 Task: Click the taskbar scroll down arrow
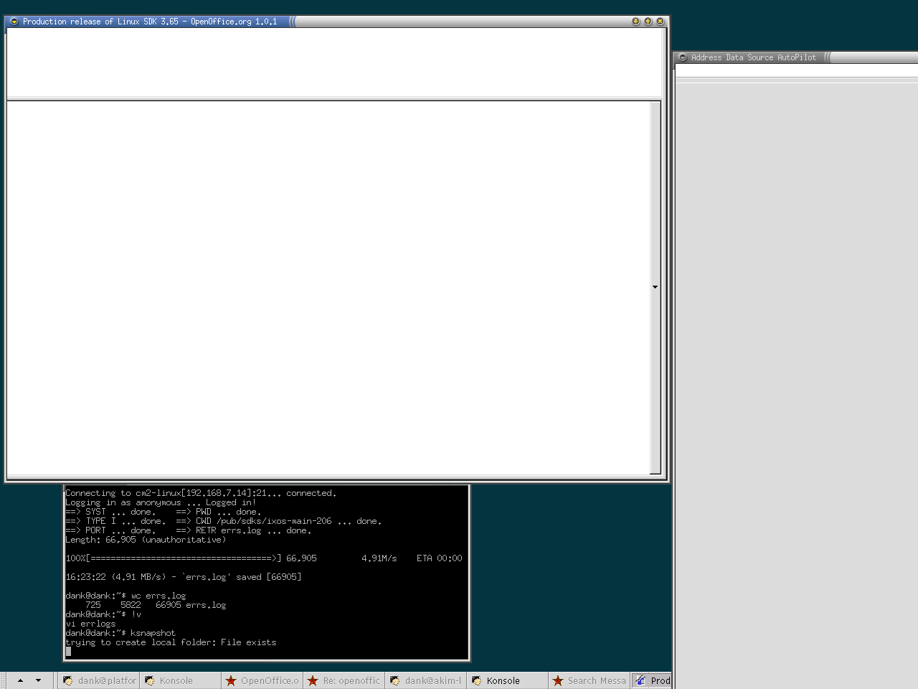pyautogui.click(x=38, y=680)
